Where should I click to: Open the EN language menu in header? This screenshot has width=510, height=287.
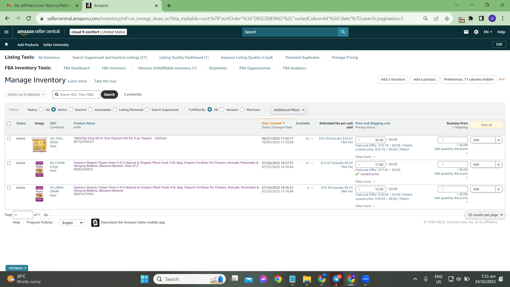pyautogui.click(x=488, y=32)
